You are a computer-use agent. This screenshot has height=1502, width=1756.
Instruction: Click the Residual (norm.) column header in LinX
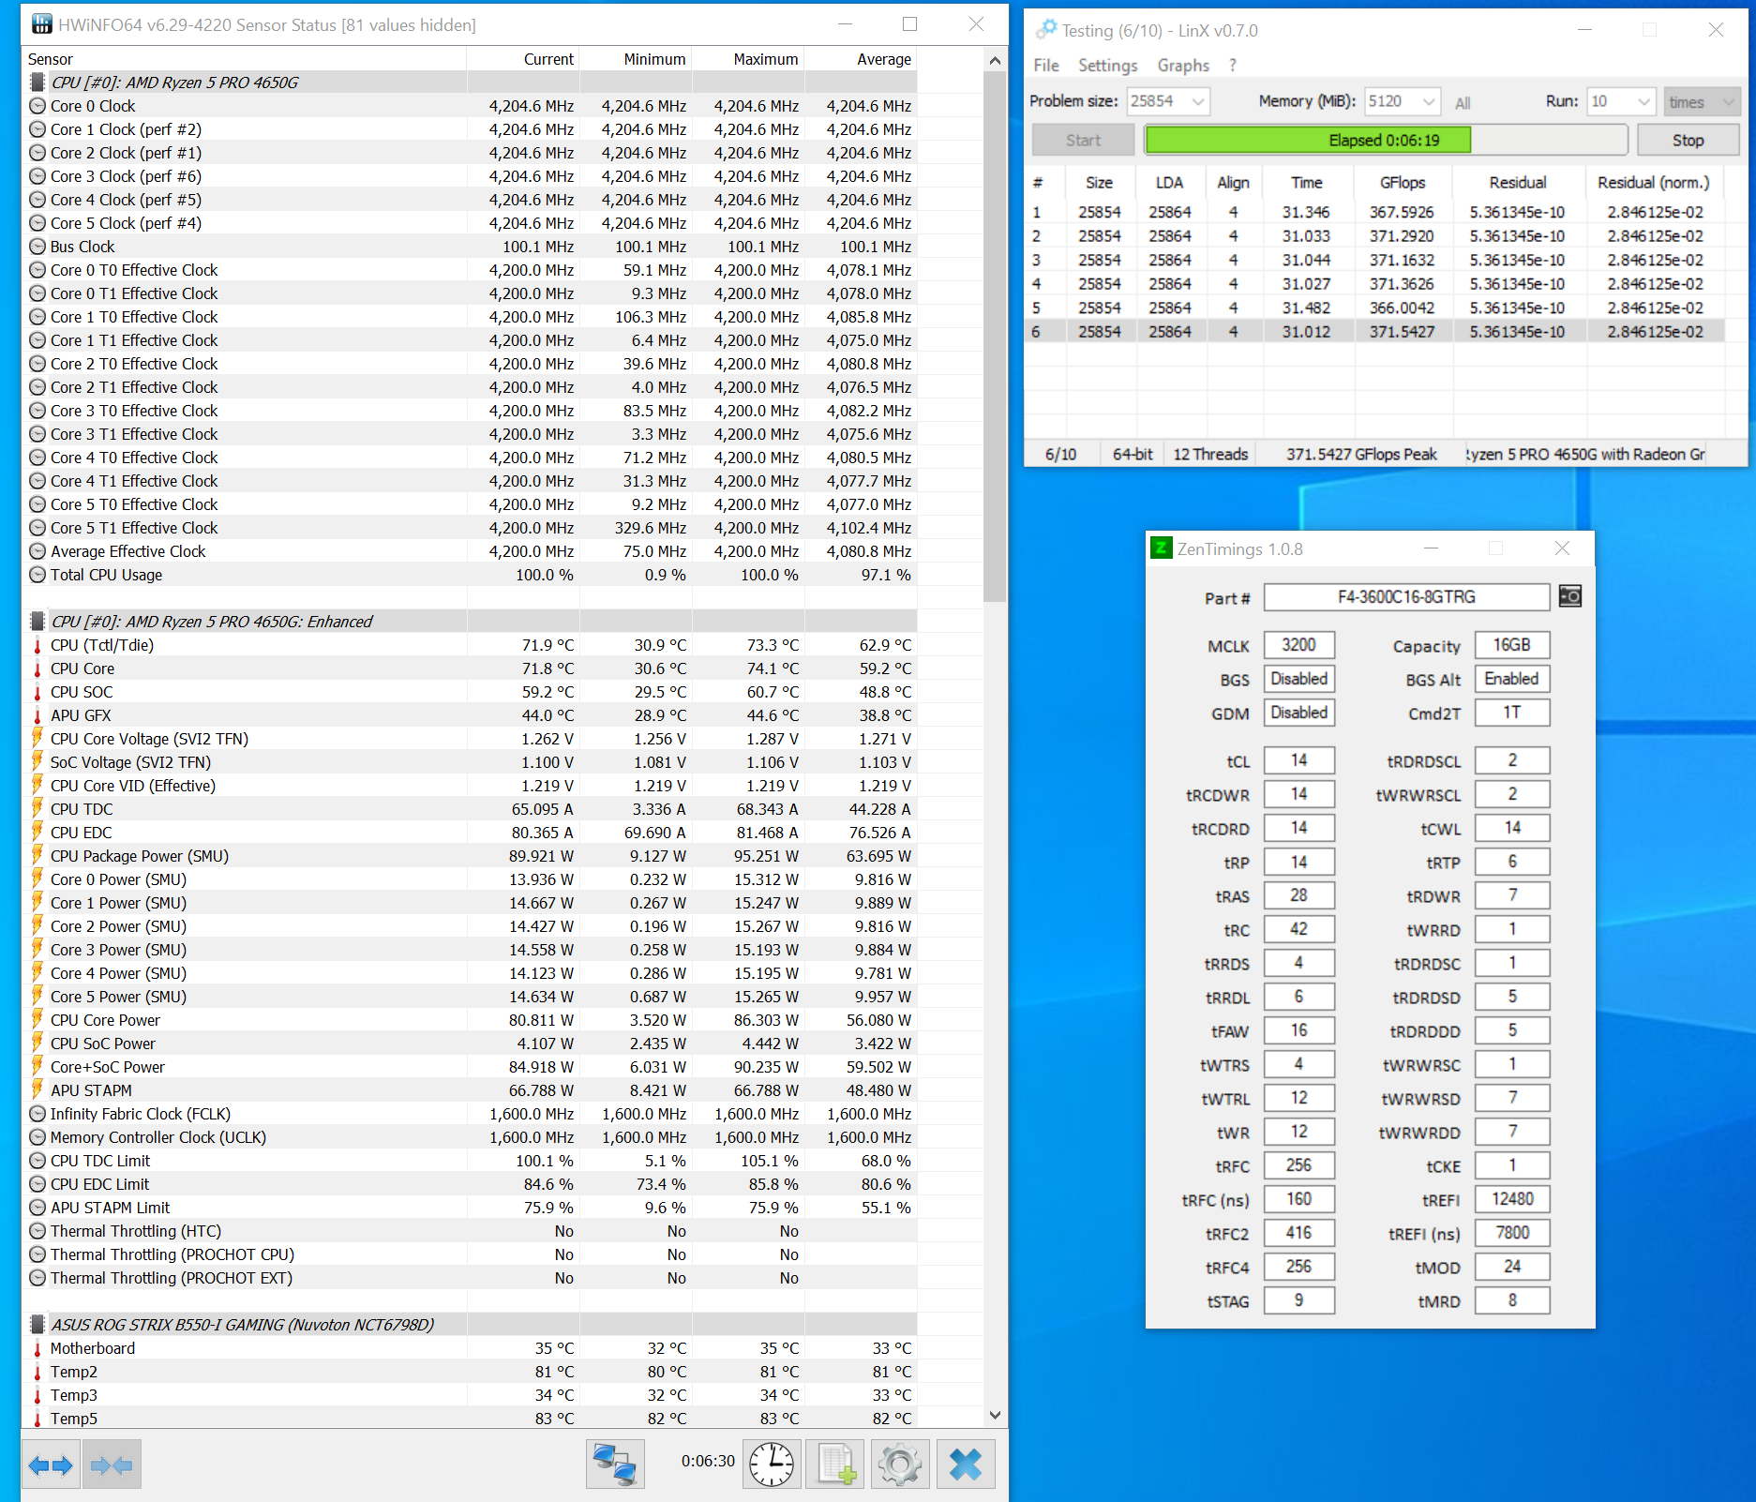1654,183
